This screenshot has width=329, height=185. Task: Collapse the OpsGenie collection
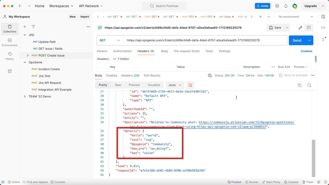click(x=25, y=62)
